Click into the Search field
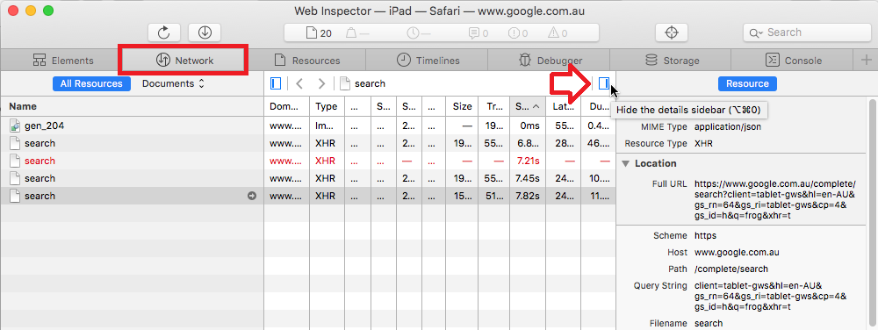 tap(806, 32)
